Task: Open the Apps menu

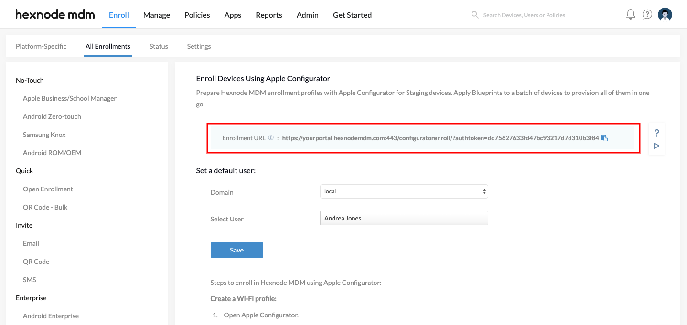Action: tap(233, 15)
